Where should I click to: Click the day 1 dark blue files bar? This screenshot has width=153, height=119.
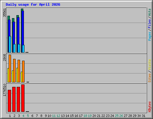pyautogui.click(x=9, y=28)
